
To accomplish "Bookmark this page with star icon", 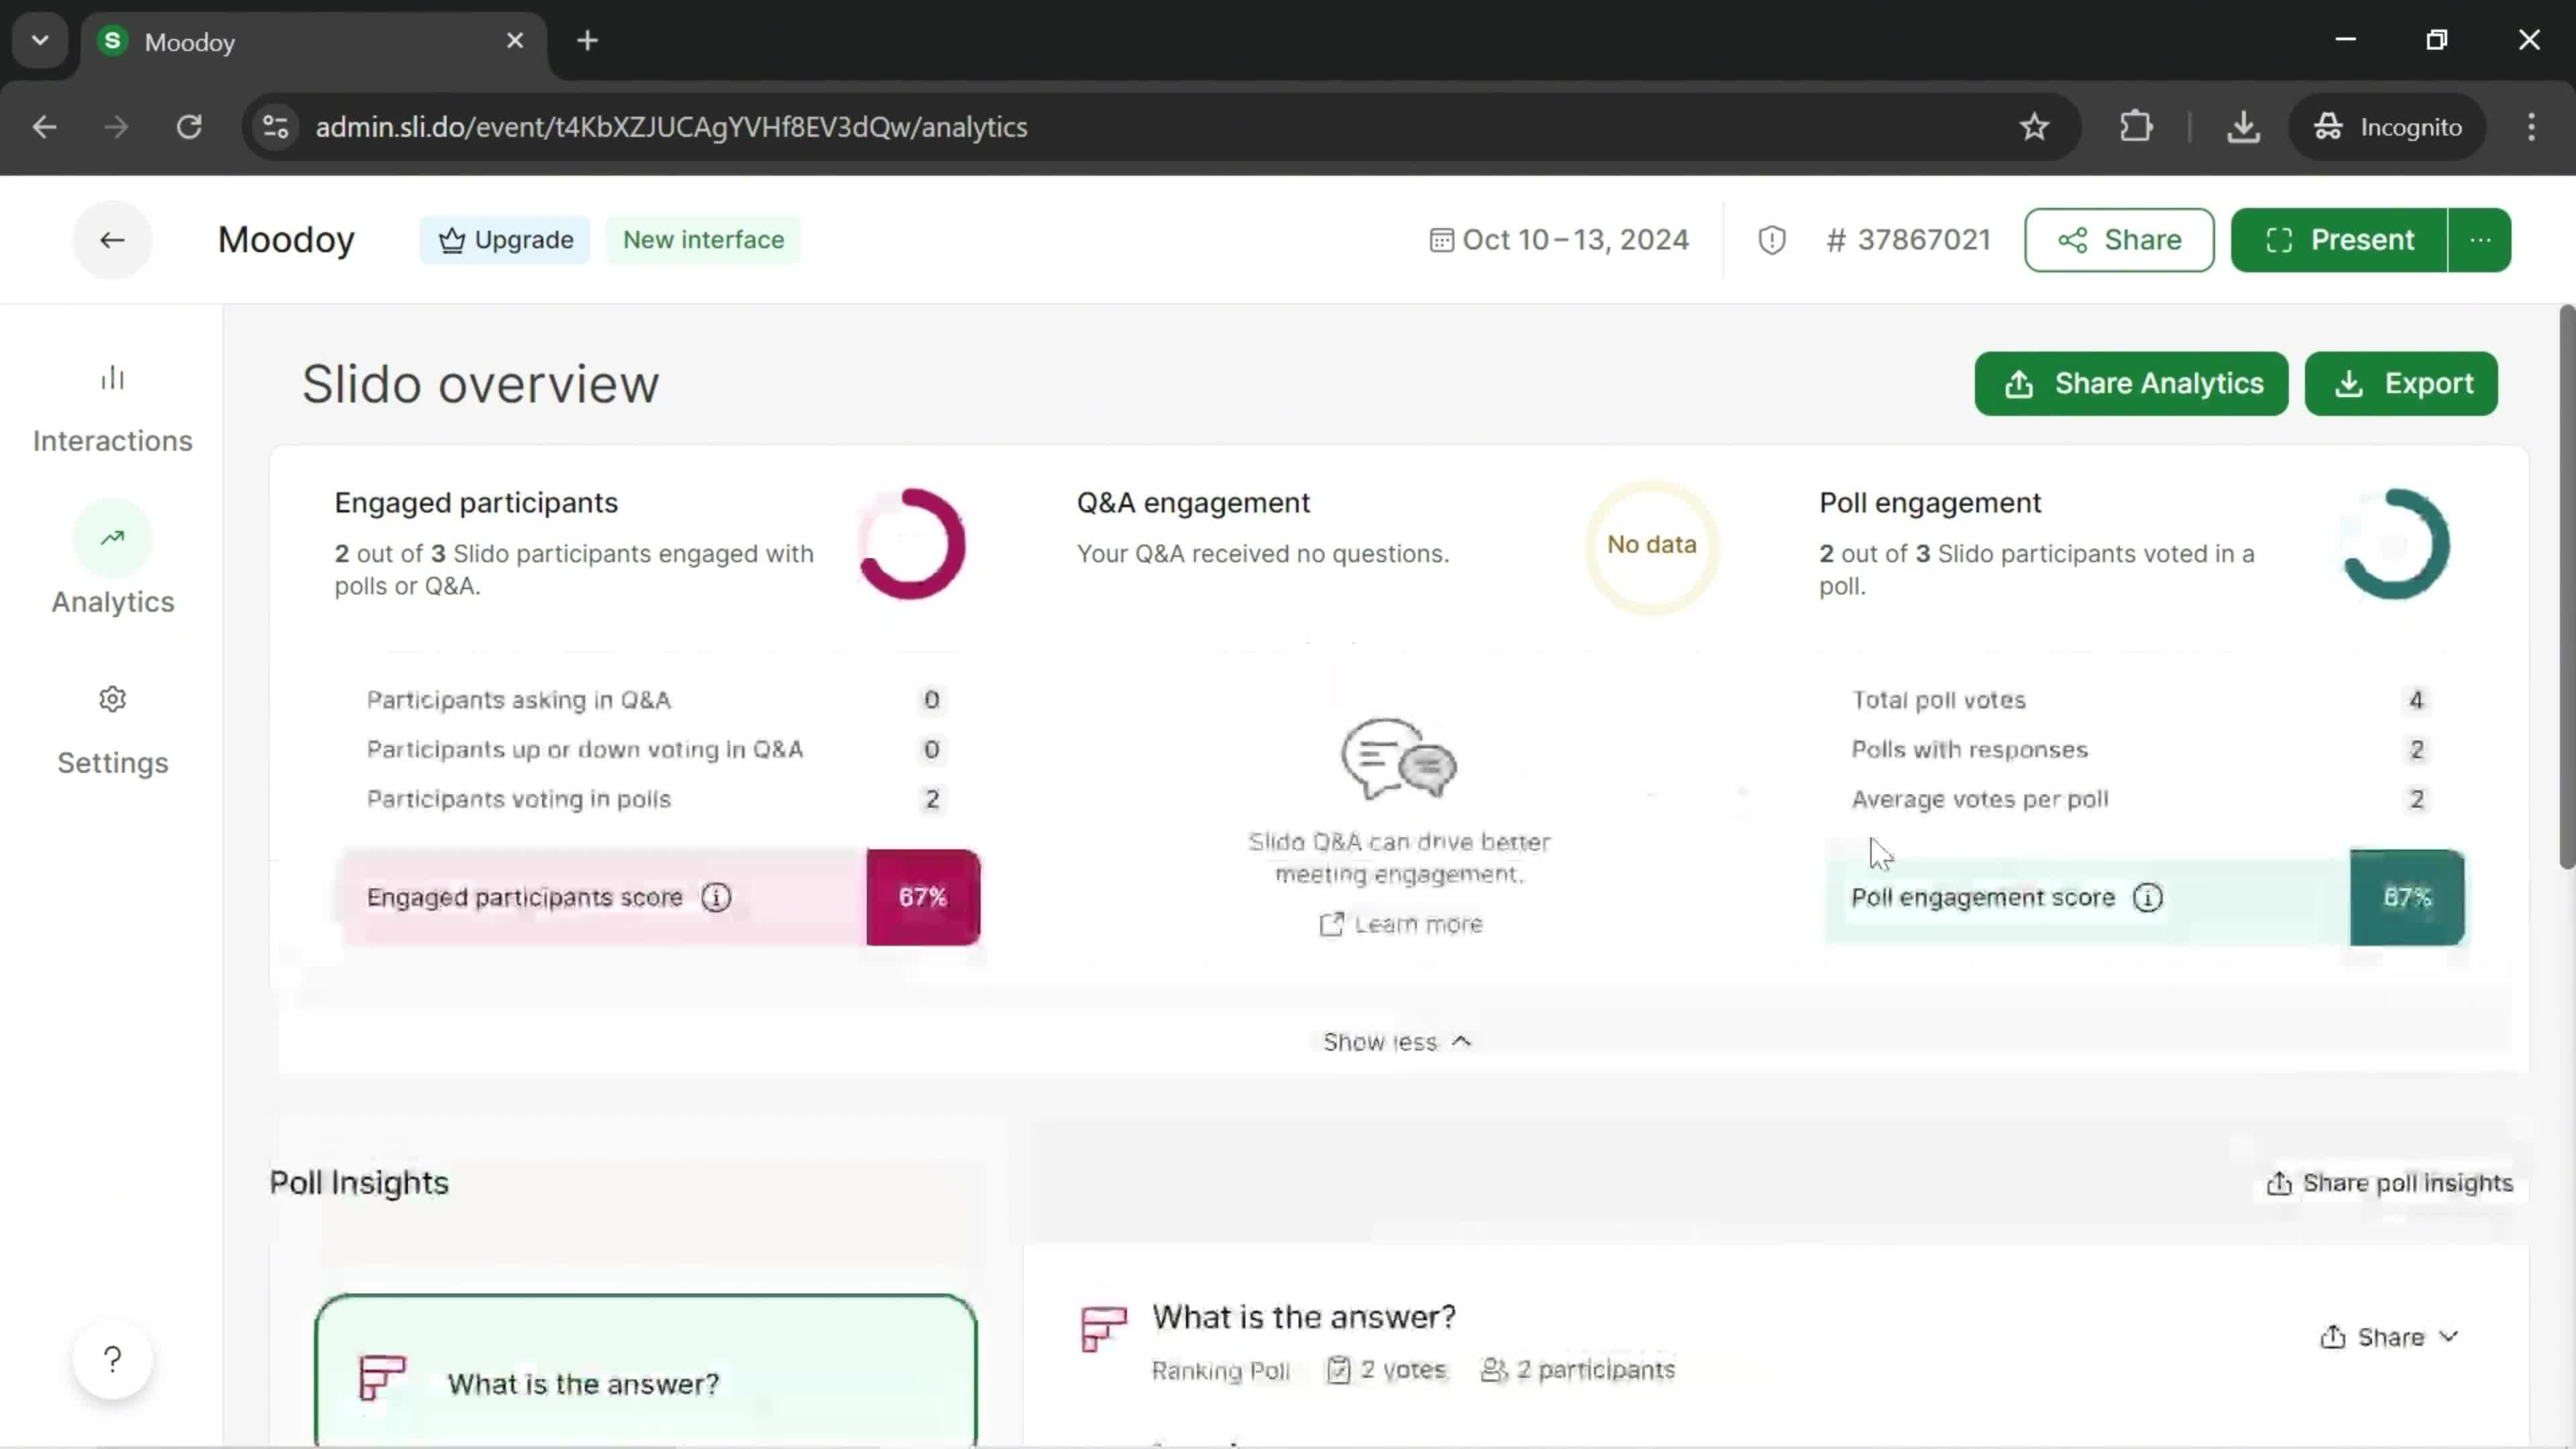I will [2034, 127].
